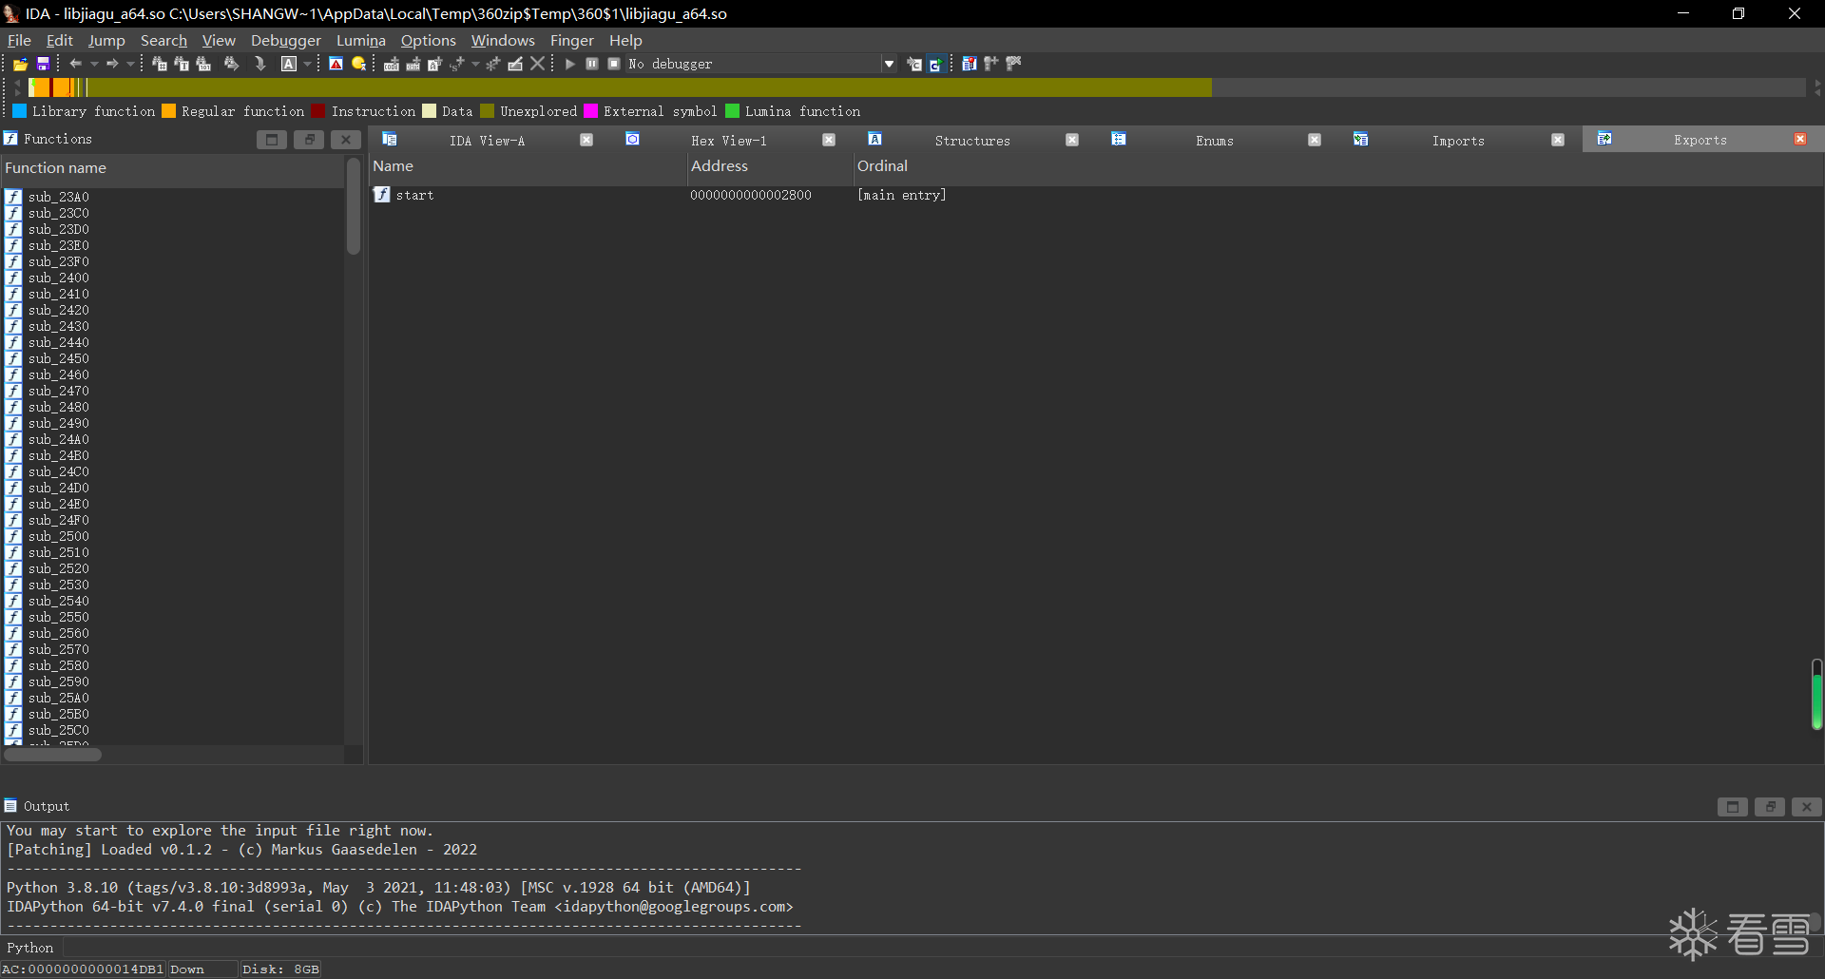Click the green arrow icon right of debugger selector
Screen dimensions: 1825x979
pos(935,64)
